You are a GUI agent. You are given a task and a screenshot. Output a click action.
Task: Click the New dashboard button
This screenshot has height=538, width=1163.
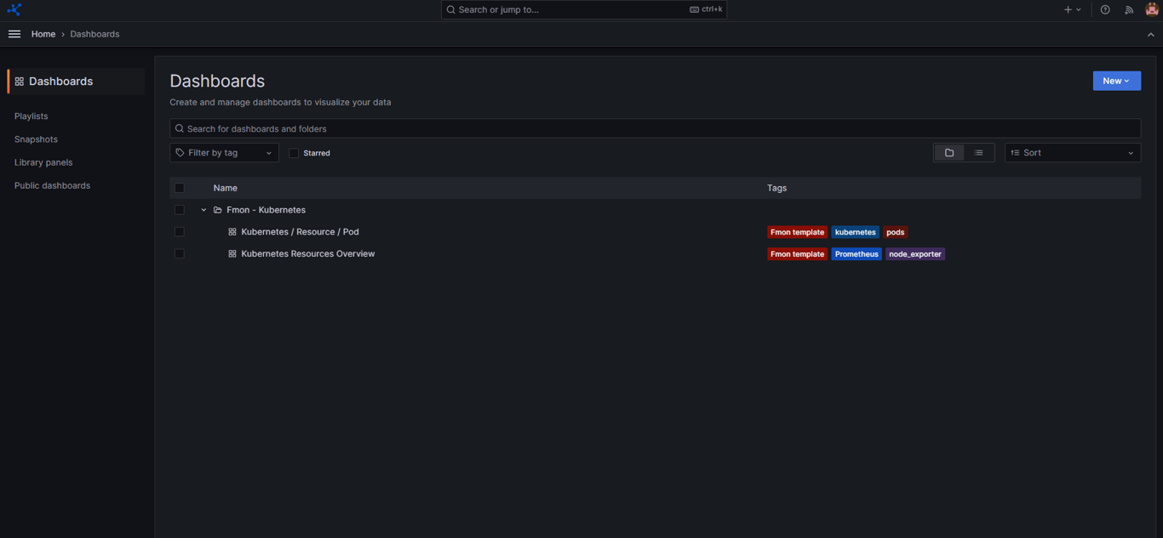point(1115,81)
